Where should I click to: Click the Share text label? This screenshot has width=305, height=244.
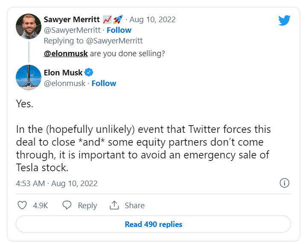pyautogui.click(x=135, y=205)
